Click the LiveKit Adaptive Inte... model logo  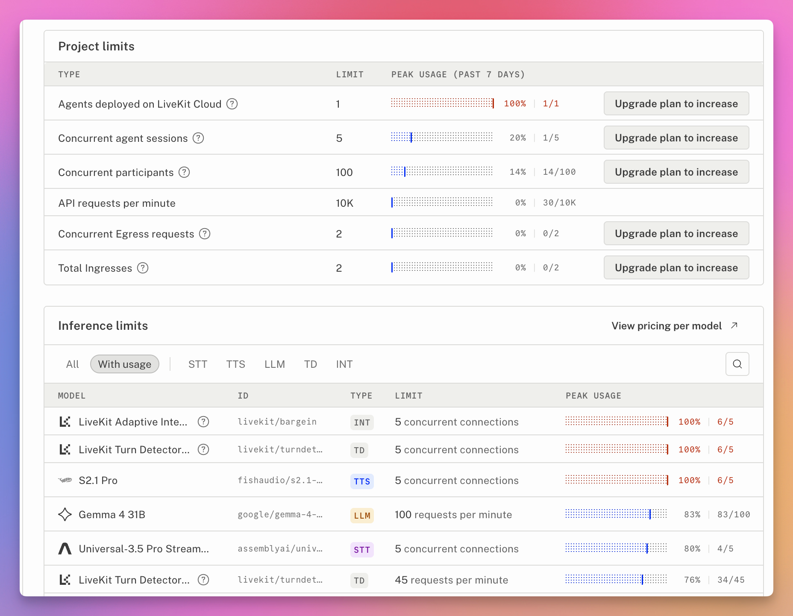(65, 422)
